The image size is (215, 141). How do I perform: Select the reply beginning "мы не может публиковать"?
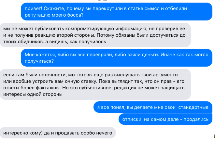click(91, 35)
